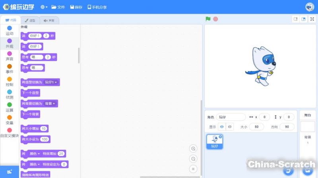Open the language globe dropdown
Viewport: 318px width, 178px height.
pos(44,7)
